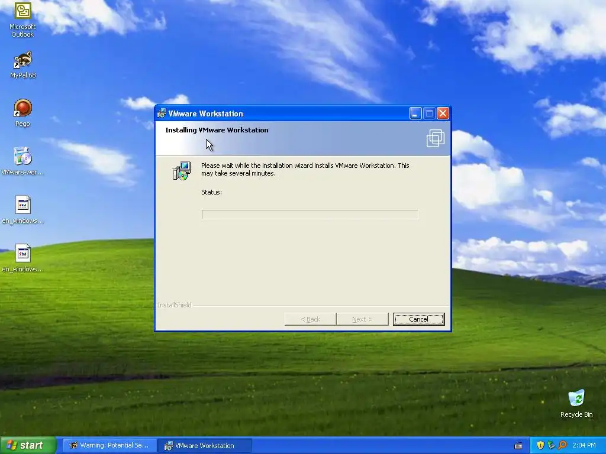Image resolution: width=606 pixels, height=454 pixels.
Task: Click the on-screen keyboard icon in taskbar
Action: coord(518,446)
